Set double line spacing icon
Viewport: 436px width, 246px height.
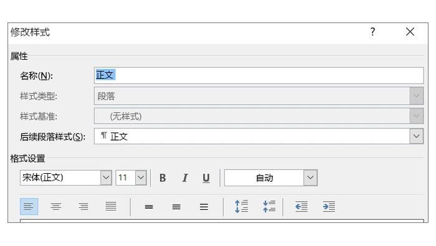pos(204,207)
